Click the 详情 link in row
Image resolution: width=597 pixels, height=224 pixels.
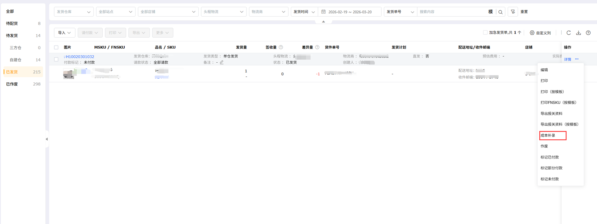(568, 59)
